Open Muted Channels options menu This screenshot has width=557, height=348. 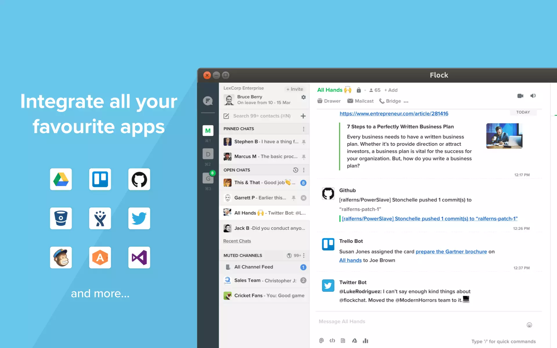304,255
